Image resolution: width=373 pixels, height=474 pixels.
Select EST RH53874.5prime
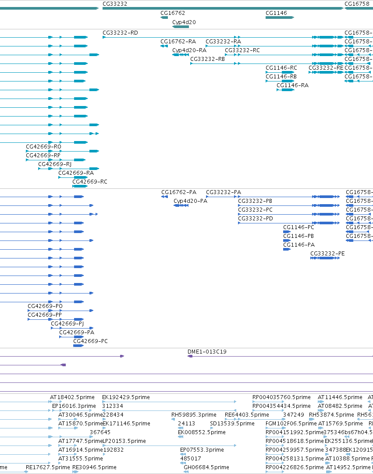(312, 419)
